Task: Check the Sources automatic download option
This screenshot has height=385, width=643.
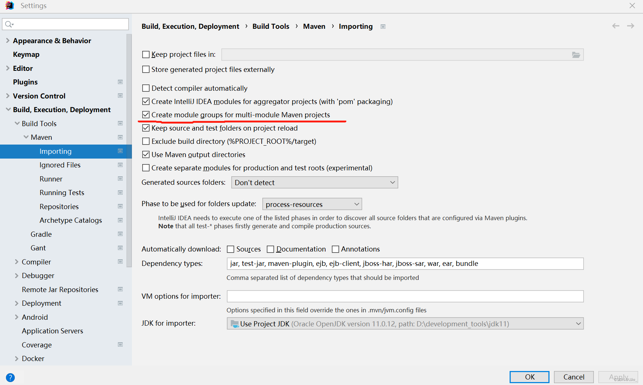Action: pyautogui.click(x=230, y=249)
